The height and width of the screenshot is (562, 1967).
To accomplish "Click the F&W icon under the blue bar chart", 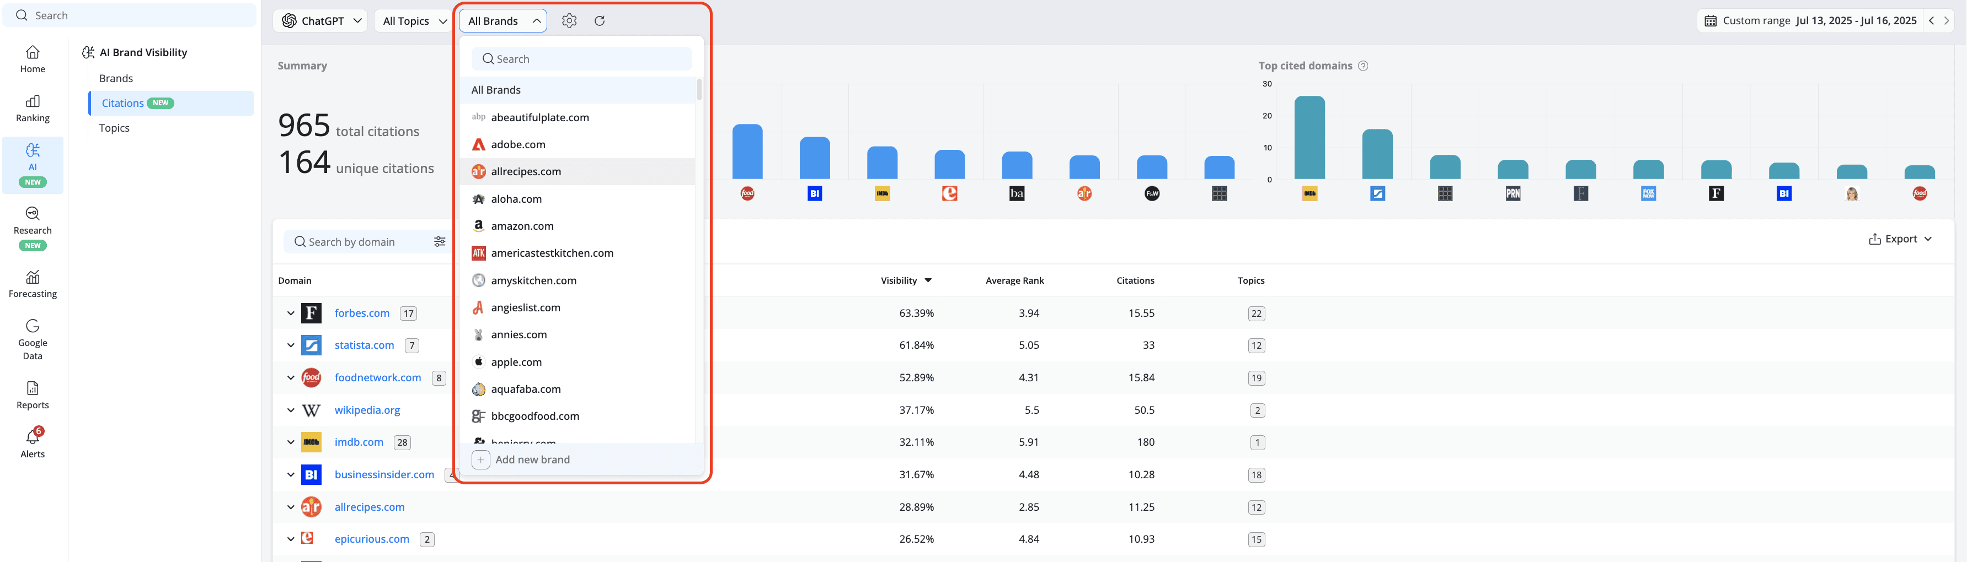I will tap(1152, 194).
